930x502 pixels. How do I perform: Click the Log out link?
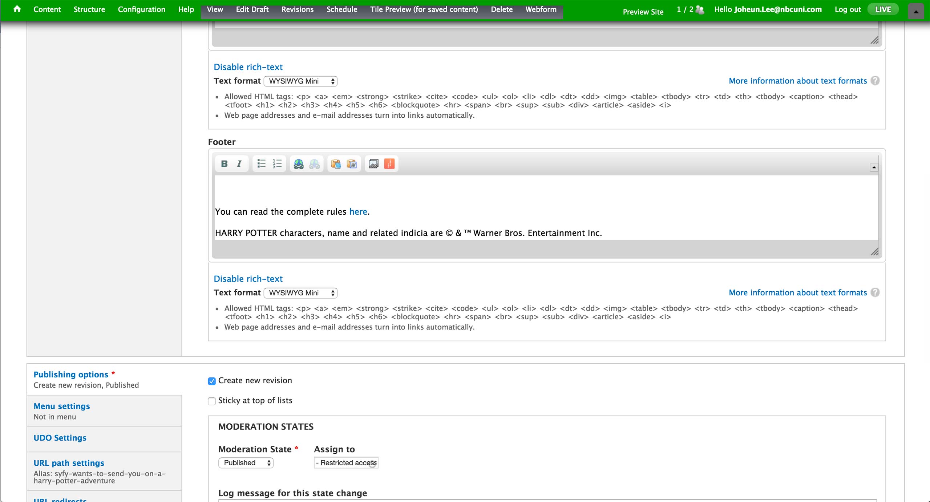[848, 9]
